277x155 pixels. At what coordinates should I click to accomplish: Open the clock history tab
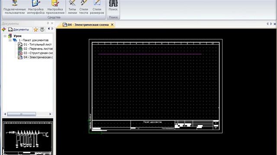click(42, 30)
